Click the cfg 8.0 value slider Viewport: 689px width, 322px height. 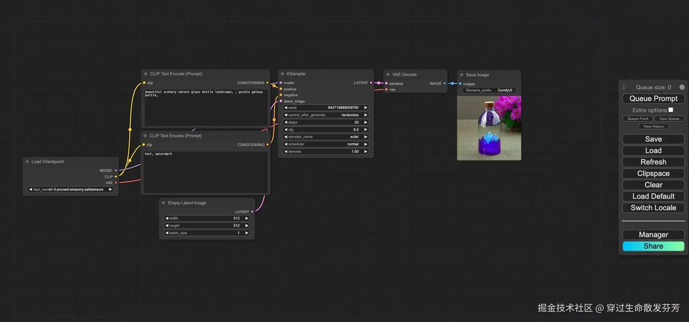point(326,129)
